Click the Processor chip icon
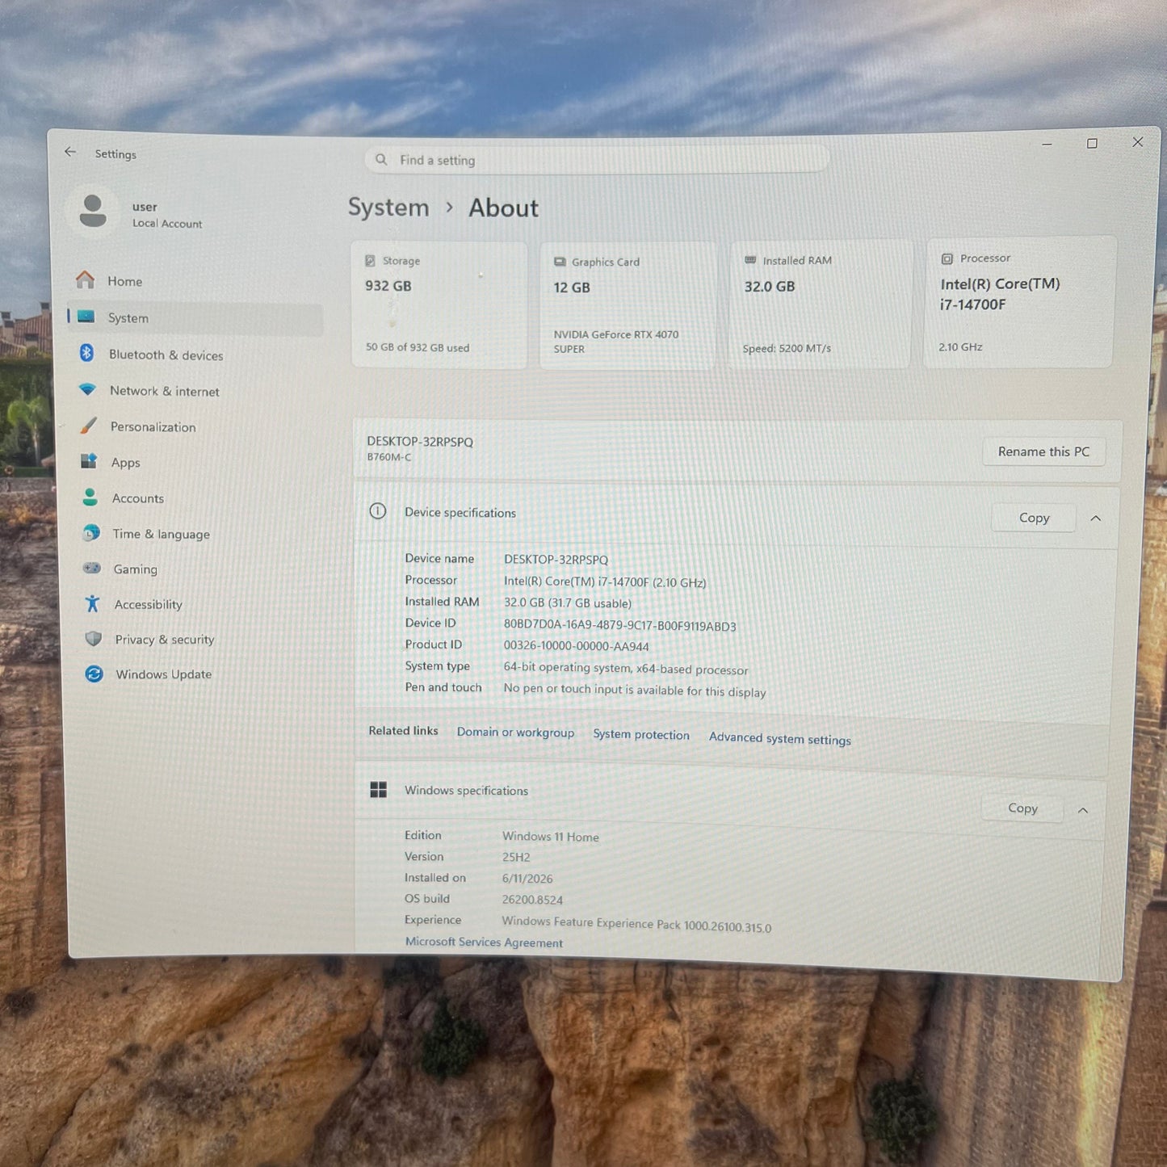The width and height of the screenshot is (1167, 1167). click(x=947, y=258)
